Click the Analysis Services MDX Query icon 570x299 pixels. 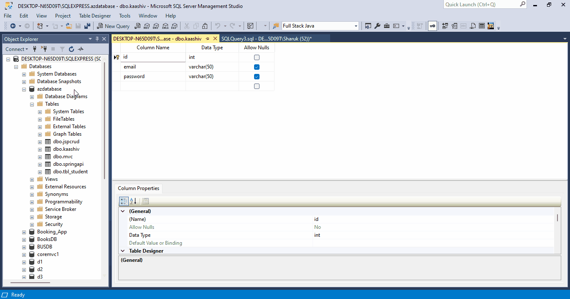point(147,26)
